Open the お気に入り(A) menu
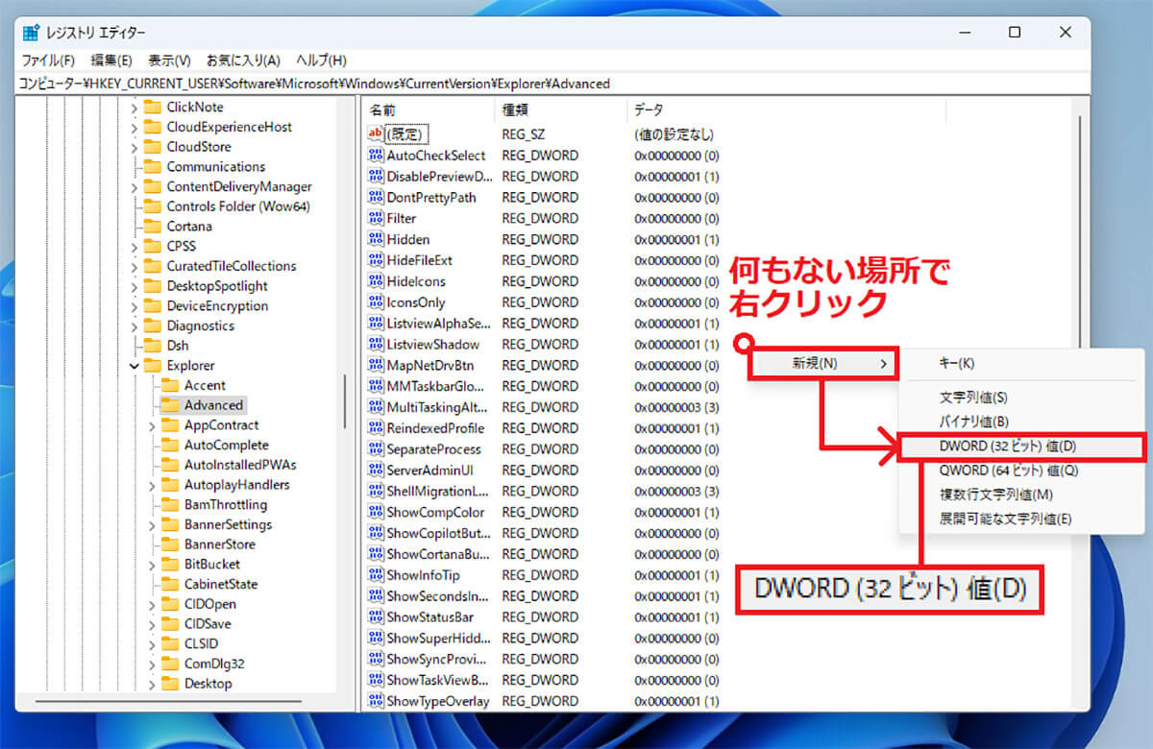 243,60
